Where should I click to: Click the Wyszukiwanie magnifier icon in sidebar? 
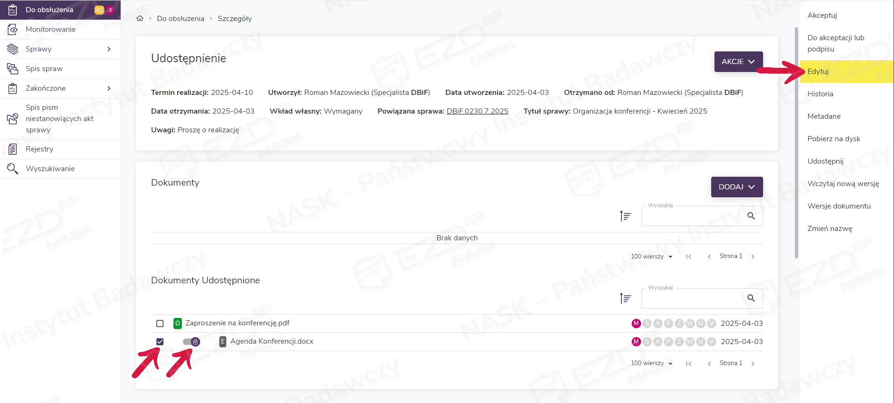coord(13,169)
